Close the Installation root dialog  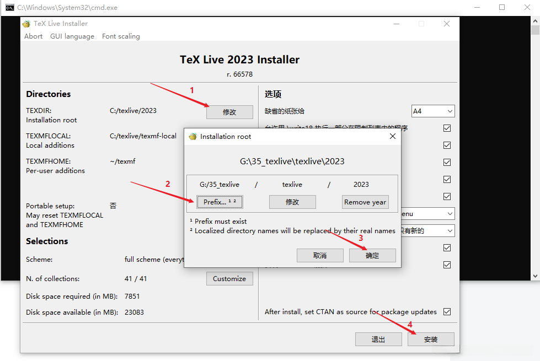coord(392,136)
